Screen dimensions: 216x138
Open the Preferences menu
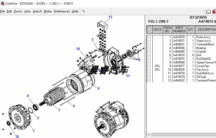pyautogui.click(x=62, y=11)
